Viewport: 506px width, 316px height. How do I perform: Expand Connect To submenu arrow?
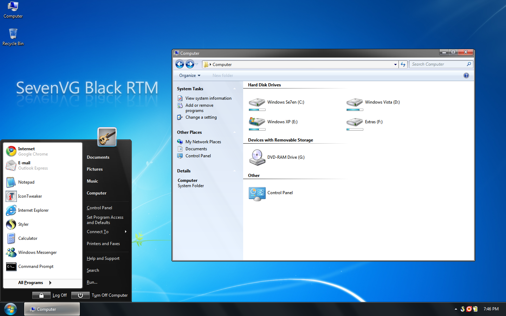(126, 232)
